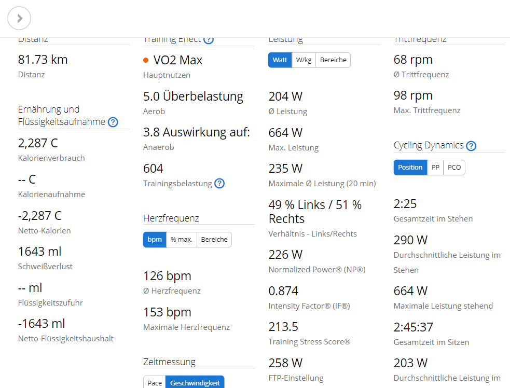Open help for Ernährung und Flüssigkeitsaufnahme

pos(113,122)
